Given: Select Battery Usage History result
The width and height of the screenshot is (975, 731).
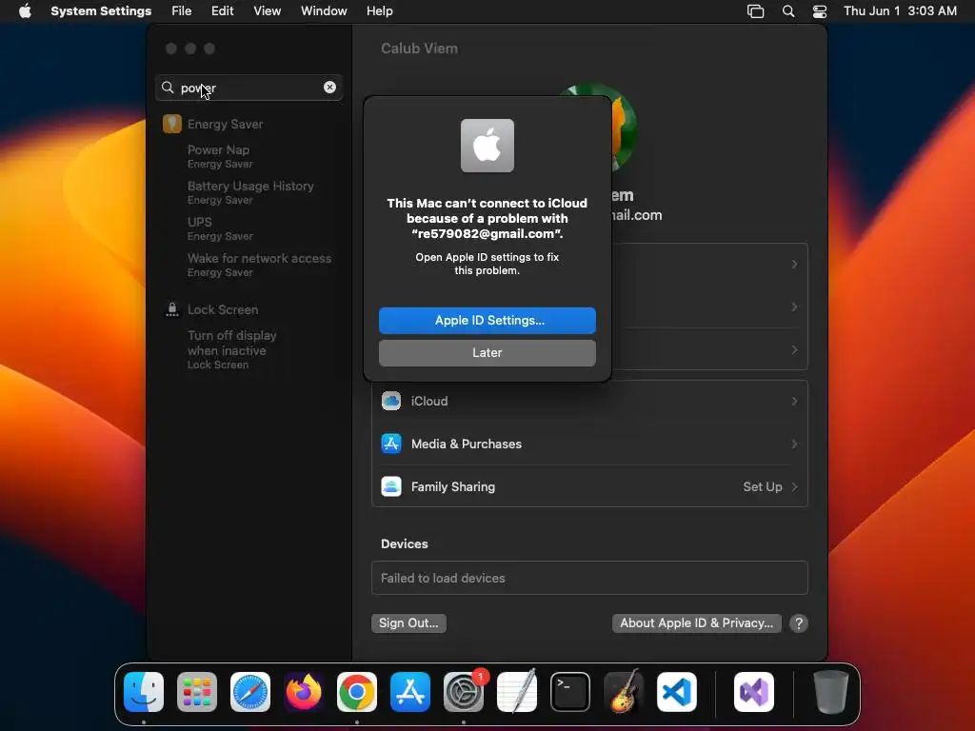Looking at the screenshot, I should pos(249,192).
